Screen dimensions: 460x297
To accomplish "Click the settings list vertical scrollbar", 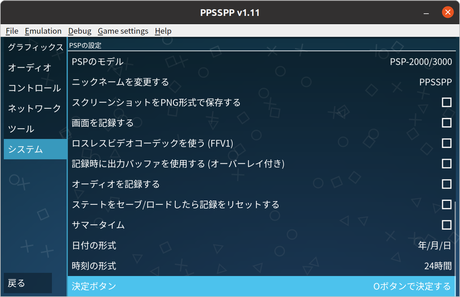I will [x=455, y=249].
